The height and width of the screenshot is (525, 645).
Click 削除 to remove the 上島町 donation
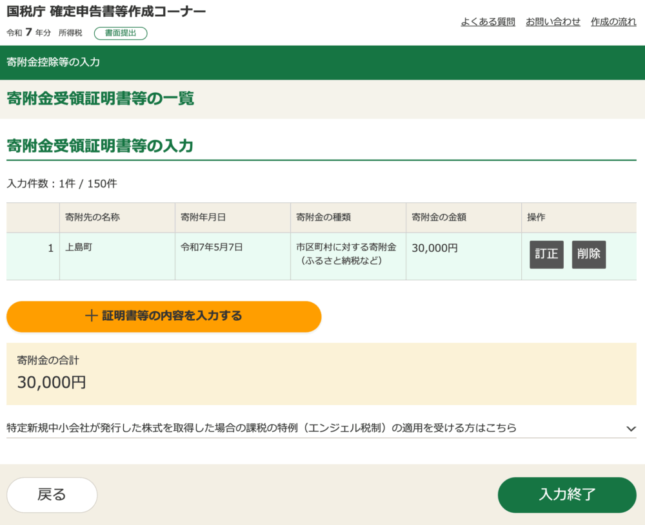(x=588, y=254)
